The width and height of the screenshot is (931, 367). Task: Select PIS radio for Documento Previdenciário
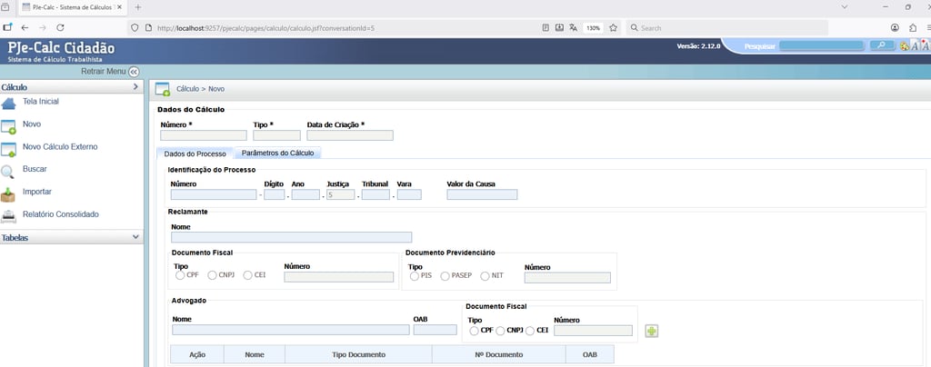(x=415, y=275)
